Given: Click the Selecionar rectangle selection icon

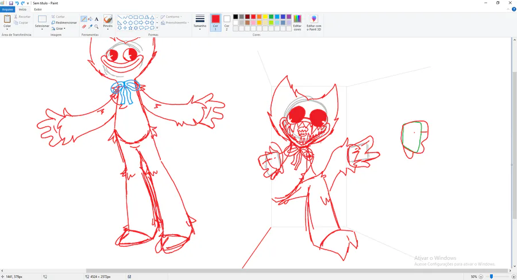Looking at the screenshot, I should (42, 19).
